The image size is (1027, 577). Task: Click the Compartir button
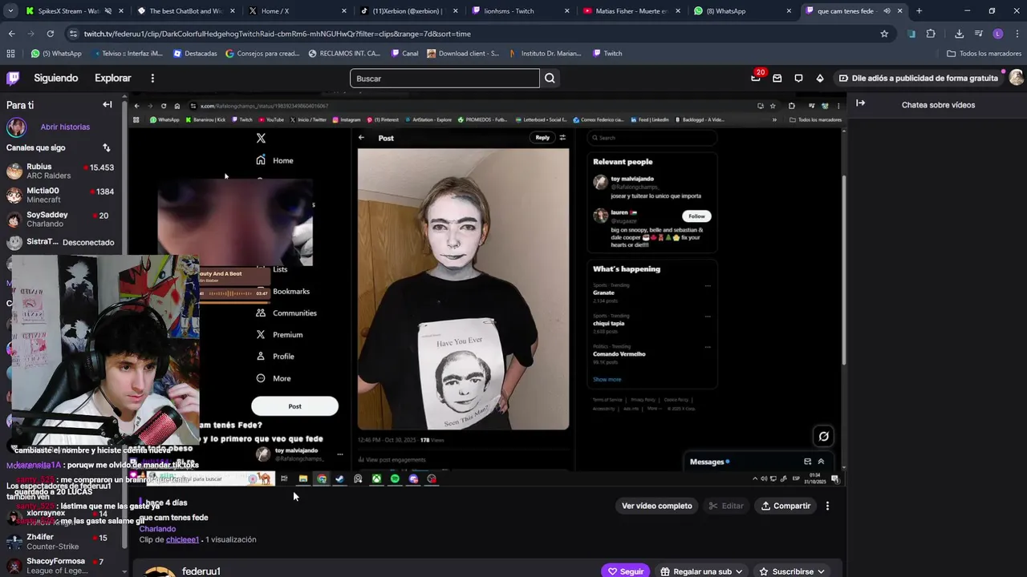(785, 506)
